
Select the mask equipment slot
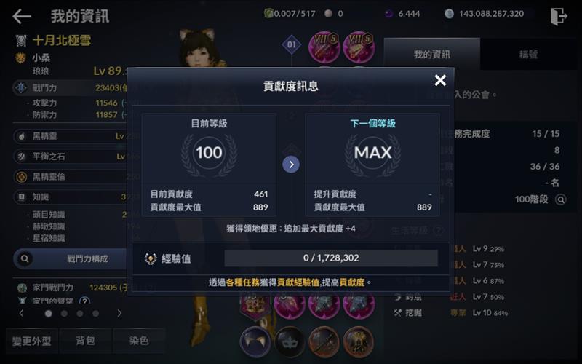pyautogui.click(x=290, y=342)
